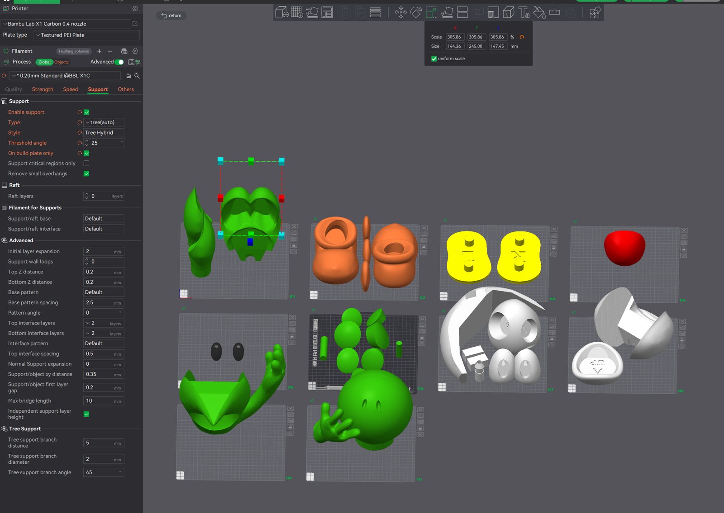724x513 pixels.
Task: Search process settings with magnifier icon
Action: tap(137, 76)
